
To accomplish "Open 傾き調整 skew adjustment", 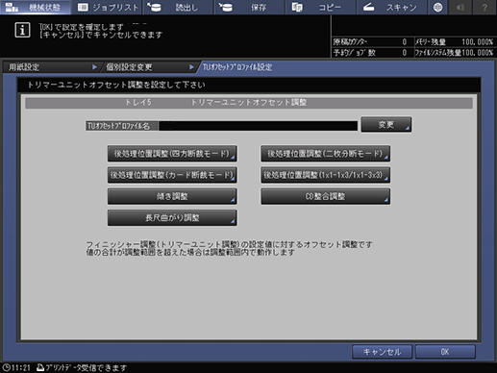I will 172,196.
